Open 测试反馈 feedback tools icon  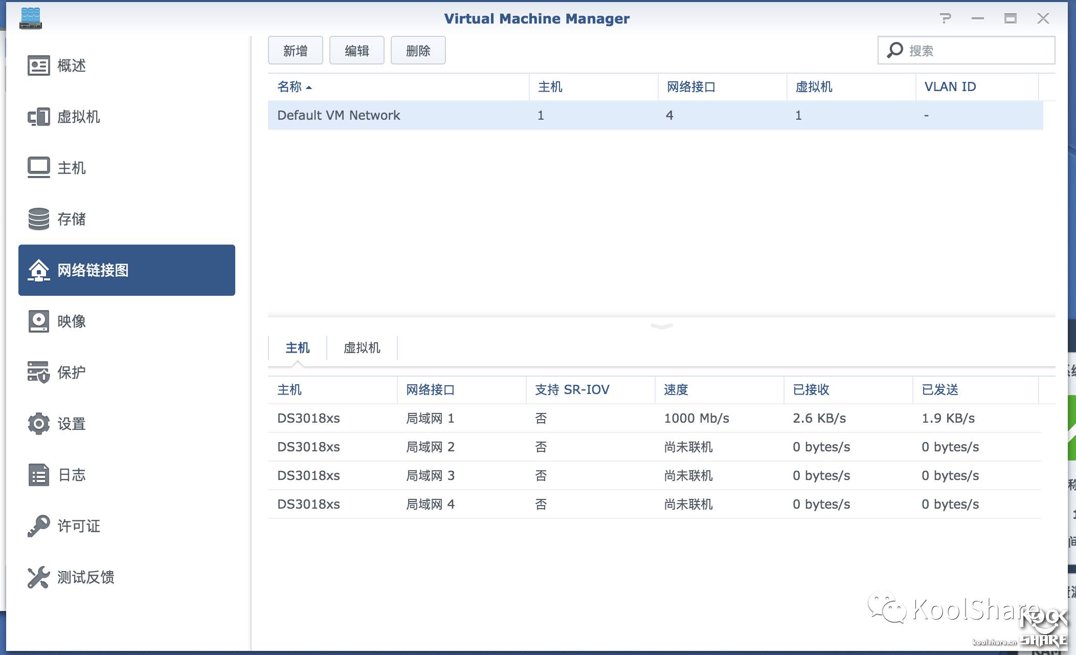click(x=38, y=577)
